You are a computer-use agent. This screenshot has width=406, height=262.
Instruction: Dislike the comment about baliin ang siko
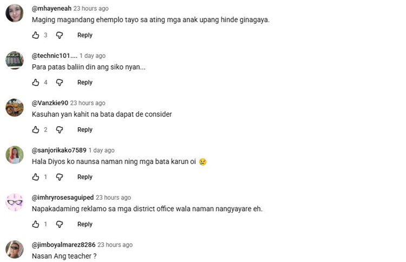tap(60, 83)
